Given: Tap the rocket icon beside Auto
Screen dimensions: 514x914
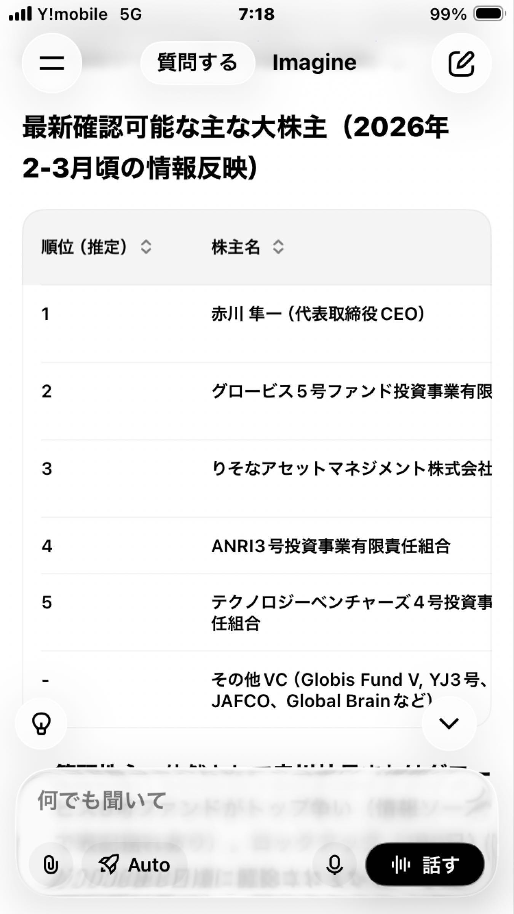Looking at the screenshot, I should 109,864.
